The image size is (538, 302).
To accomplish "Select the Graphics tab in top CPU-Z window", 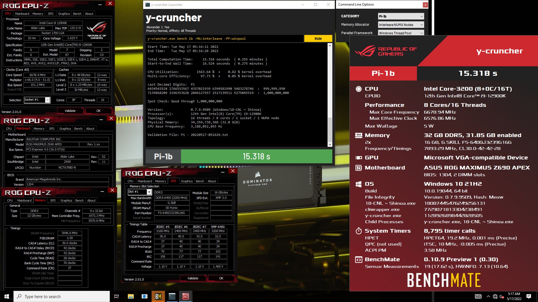I will pos(64,14).
